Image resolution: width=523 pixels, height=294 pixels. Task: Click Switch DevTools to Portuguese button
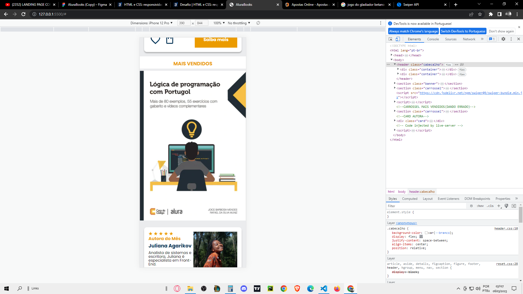point(463,31)
